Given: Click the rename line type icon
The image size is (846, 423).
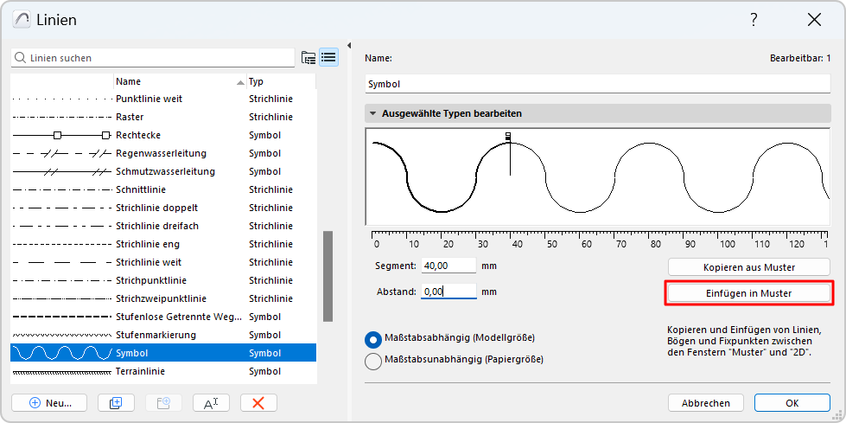Looking at the screenshot, I should click(x=210, y=402).
